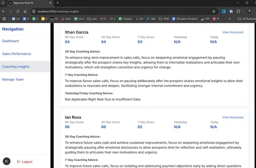
Task: Click the back navigation arrow
Action: pyautogui.click(x=4, y=12)
